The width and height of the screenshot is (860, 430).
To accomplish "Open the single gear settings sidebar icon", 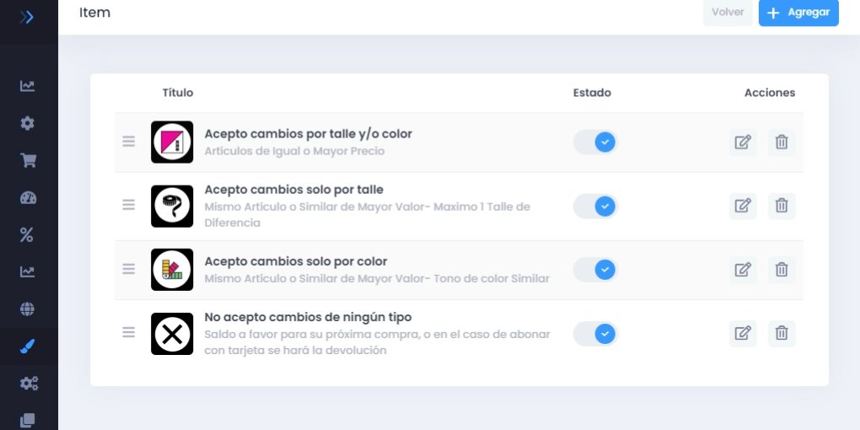I will point(28,123).
